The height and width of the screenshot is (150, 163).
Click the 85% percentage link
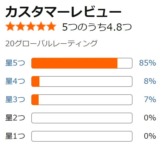(x=148, y=63)
